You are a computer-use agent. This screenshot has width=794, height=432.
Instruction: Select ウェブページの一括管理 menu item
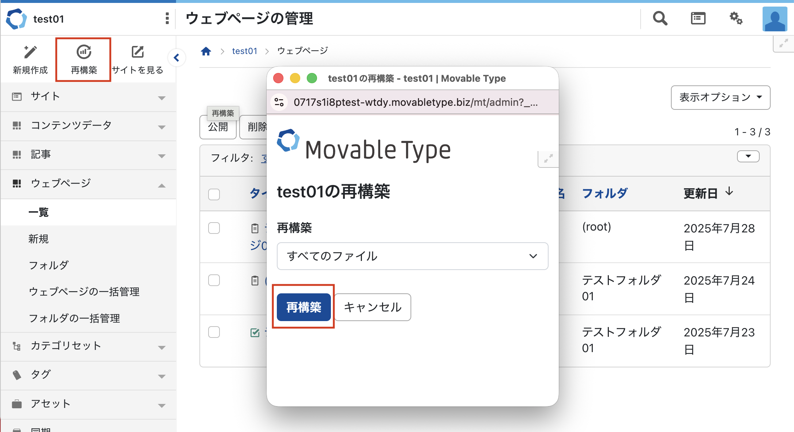pyautogui.click(x=84, y=292)
